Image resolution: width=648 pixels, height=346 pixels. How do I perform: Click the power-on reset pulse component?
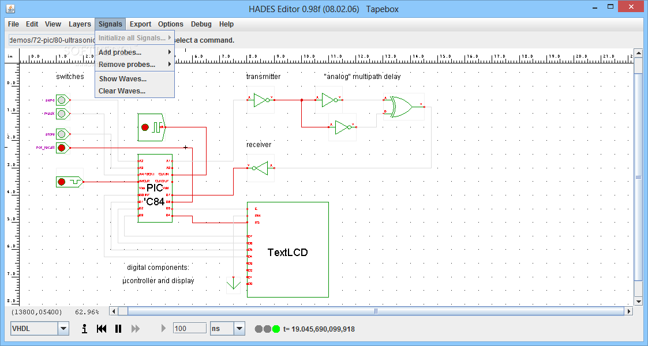coord(69,182)
